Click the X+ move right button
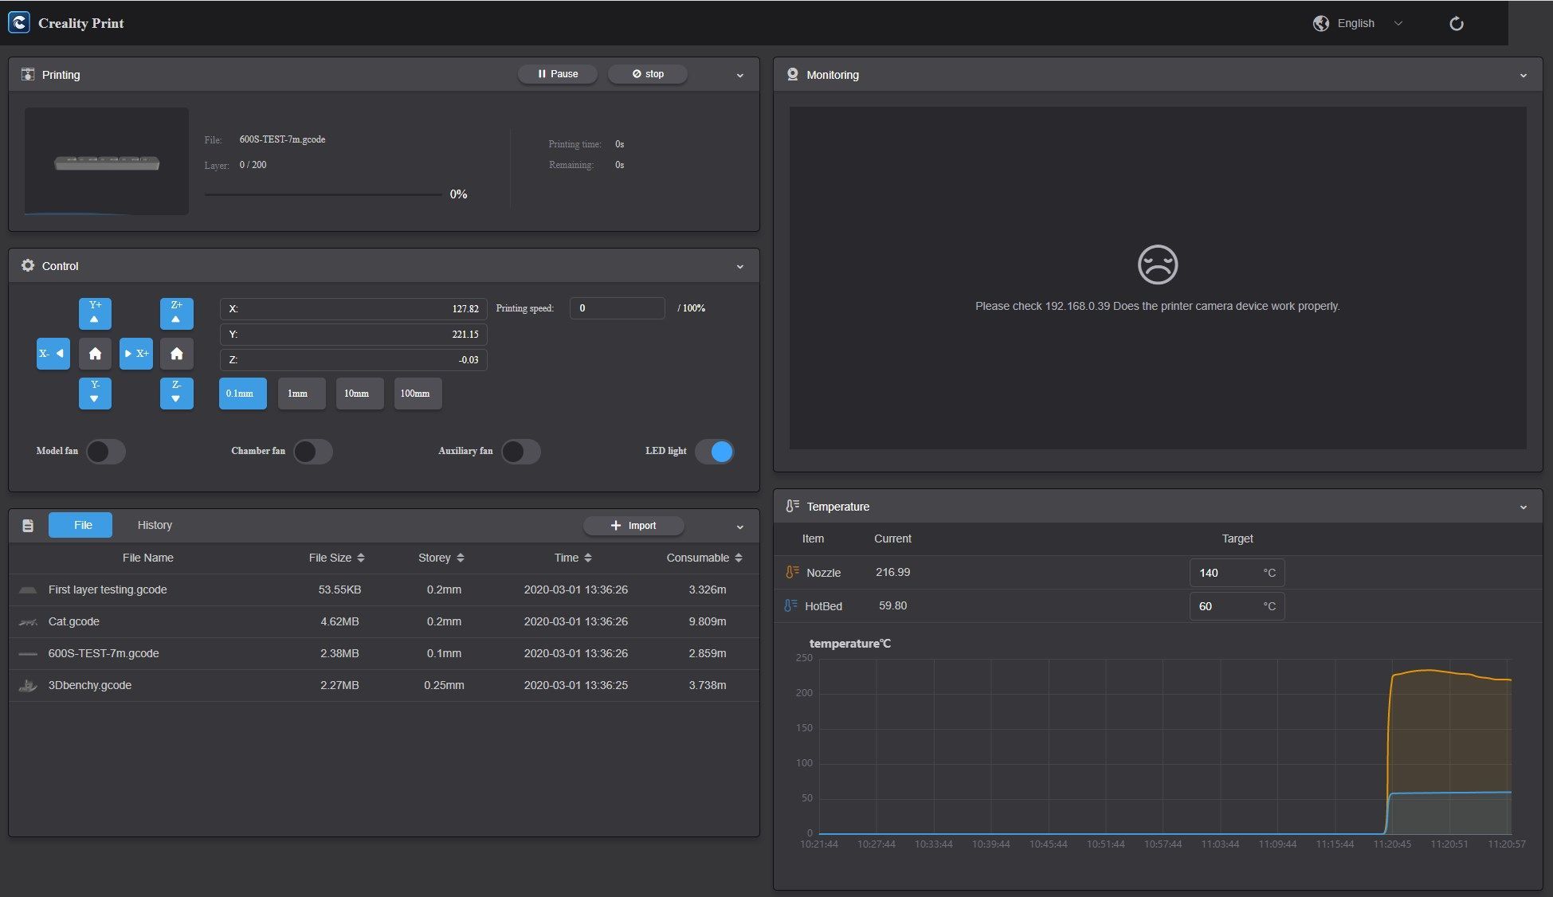 pyautogui.click(x=136, y=354)
